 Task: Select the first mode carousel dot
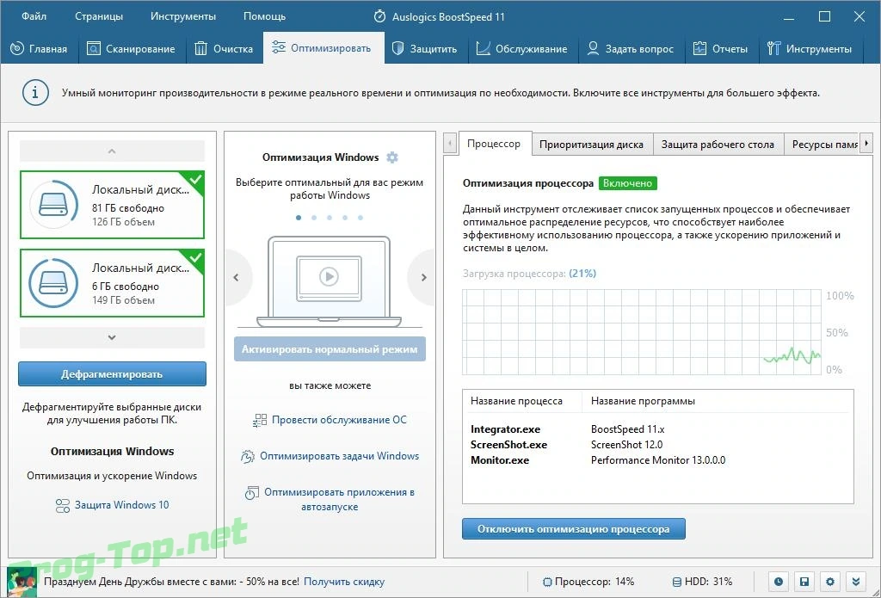pos(299,218)
